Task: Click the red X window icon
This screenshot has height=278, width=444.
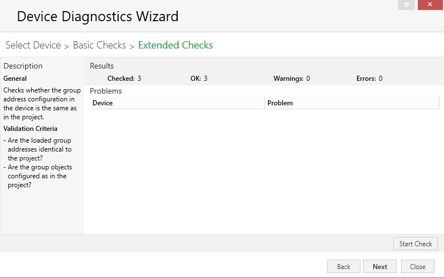Action: click(430, 4)
